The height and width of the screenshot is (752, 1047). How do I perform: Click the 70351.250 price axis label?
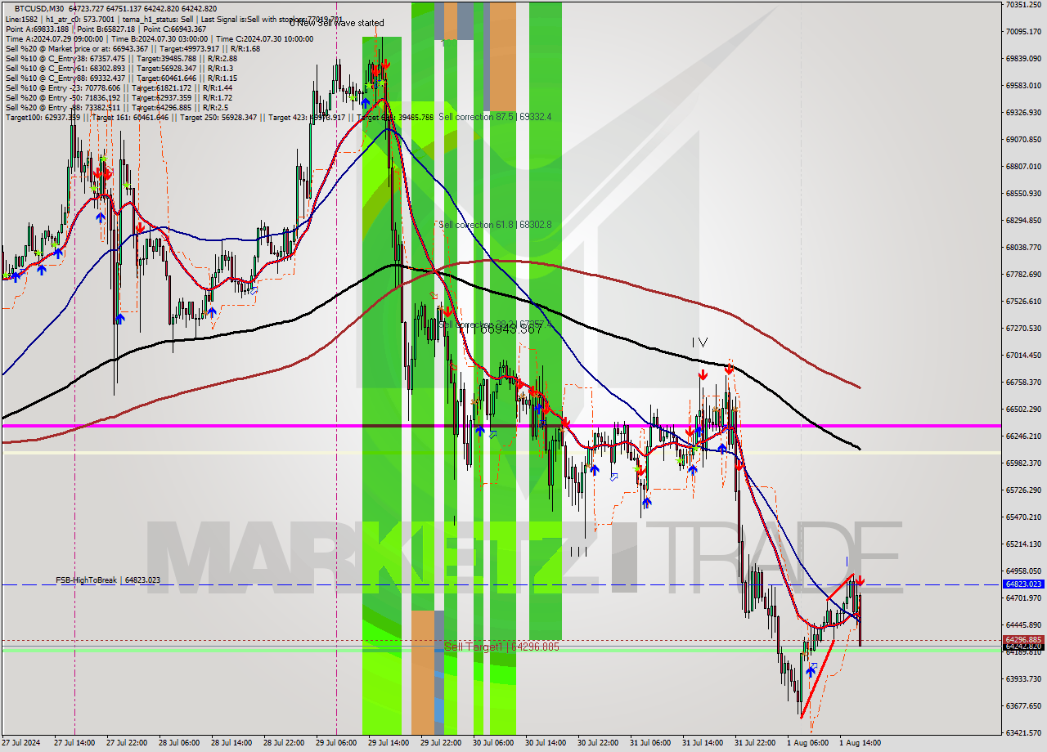[x=1024, y=5]
